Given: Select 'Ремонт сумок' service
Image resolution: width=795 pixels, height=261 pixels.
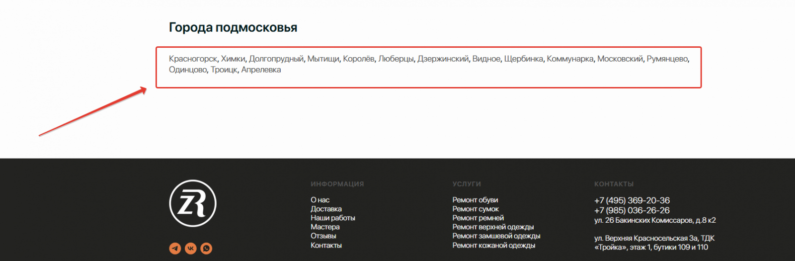Looking at the screenshot, I should coord(476,209).
